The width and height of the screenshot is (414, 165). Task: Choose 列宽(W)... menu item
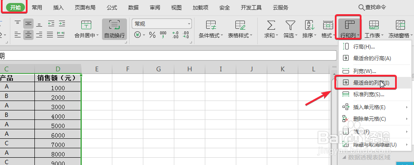coord(375,71)
